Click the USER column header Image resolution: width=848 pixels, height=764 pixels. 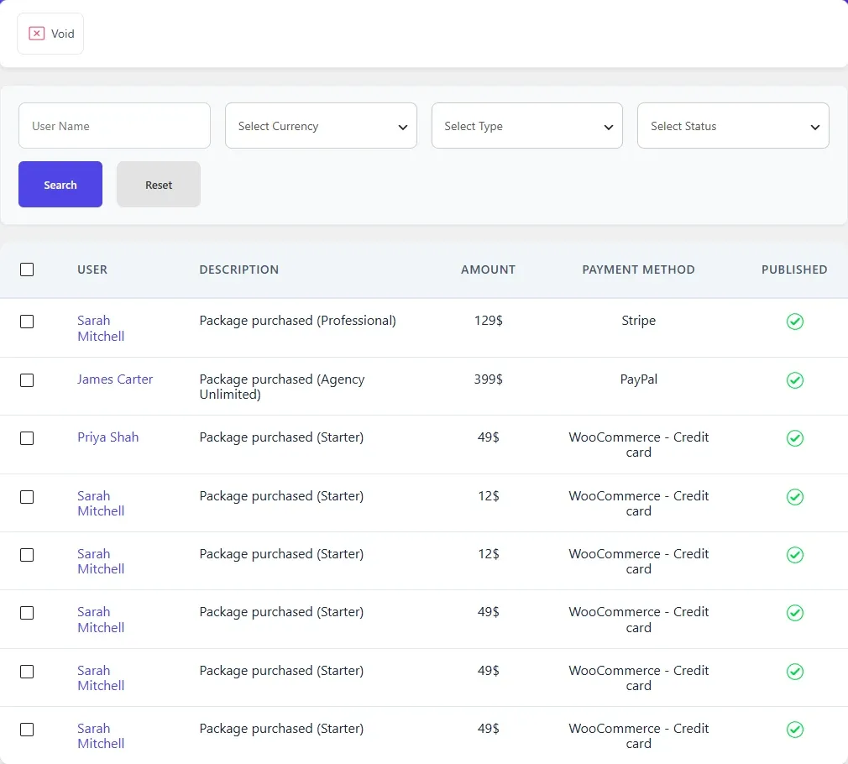pos(92,269)
